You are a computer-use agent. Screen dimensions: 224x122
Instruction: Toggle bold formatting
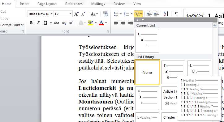point(31,23)
